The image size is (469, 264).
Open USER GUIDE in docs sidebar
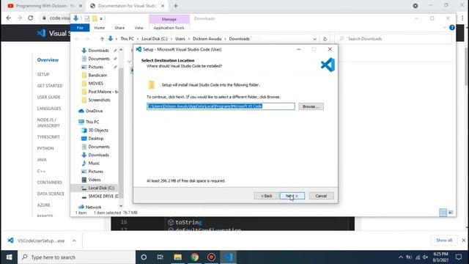48,97
